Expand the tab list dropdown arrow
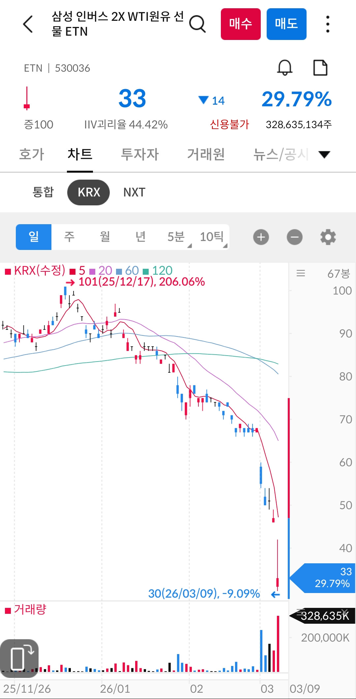 pos(324,155)
